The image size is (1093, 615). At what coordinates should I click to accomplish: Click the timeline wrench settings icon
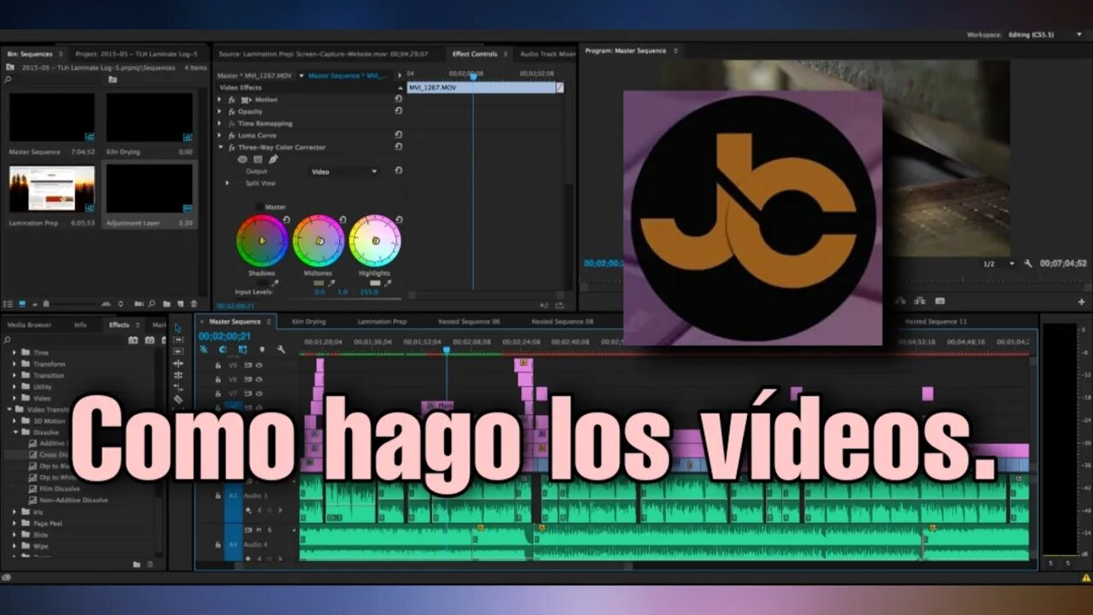(x=281, y=349)
